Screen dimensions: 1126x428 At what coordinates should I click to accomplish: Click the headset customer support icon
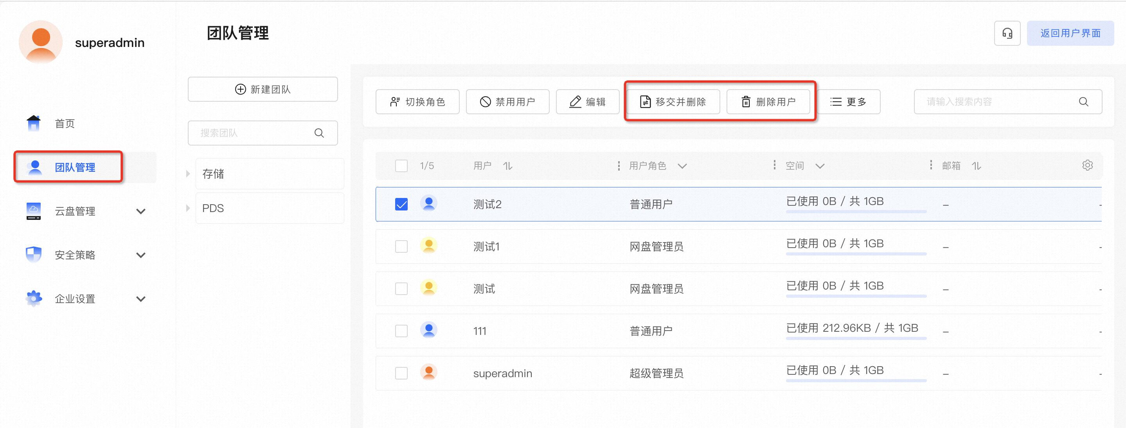tap(1007, 33)
